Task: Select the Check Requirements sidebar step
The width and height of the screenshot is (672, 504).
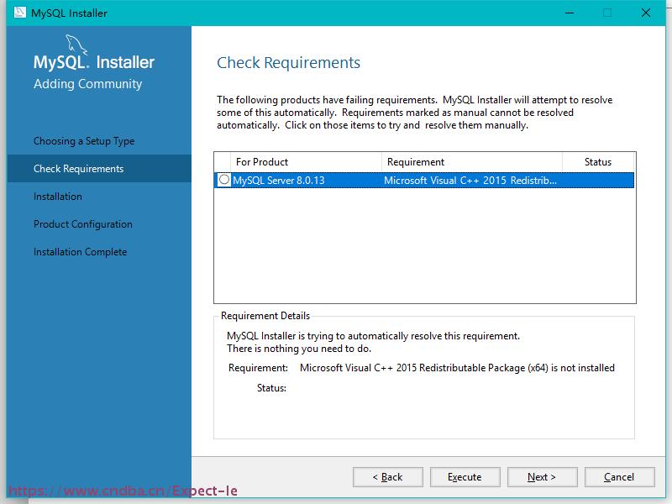Action: (x=99, y=169)
